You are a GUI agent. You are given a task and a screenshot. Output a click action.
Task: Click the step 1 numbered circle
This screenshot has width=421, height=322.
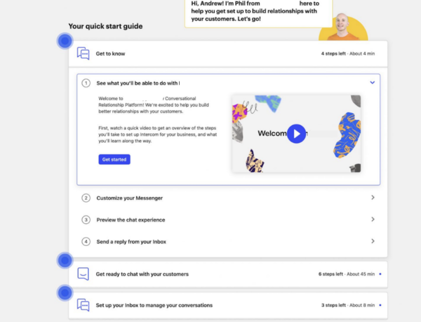86,83
